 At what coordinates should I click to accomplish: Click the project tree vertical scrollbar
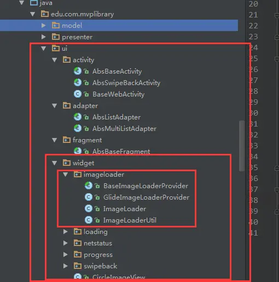tap(242, 146)
